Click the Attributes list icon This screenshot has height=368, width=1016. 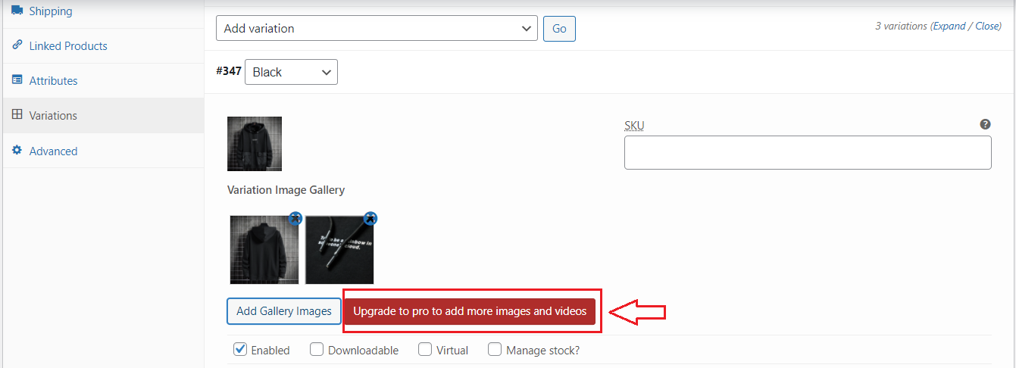17,80
